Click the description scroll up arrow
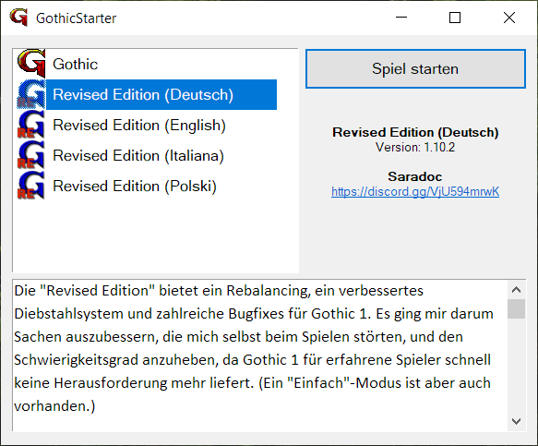Screen dimensions: 538x446 pyautogui.click(x=517, y=290)
